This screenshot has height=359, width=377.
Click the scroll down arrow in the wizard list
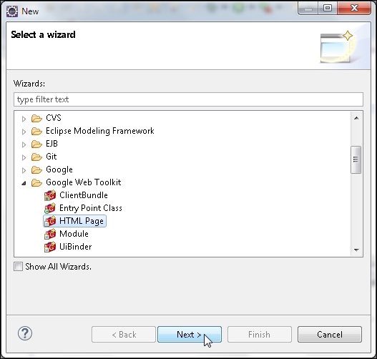356,250
